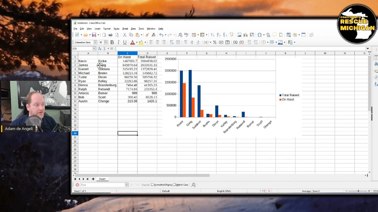Open the Background Color dropdown arrow
The width and height of the screenshot is (378, 212).
coord(145,42)
